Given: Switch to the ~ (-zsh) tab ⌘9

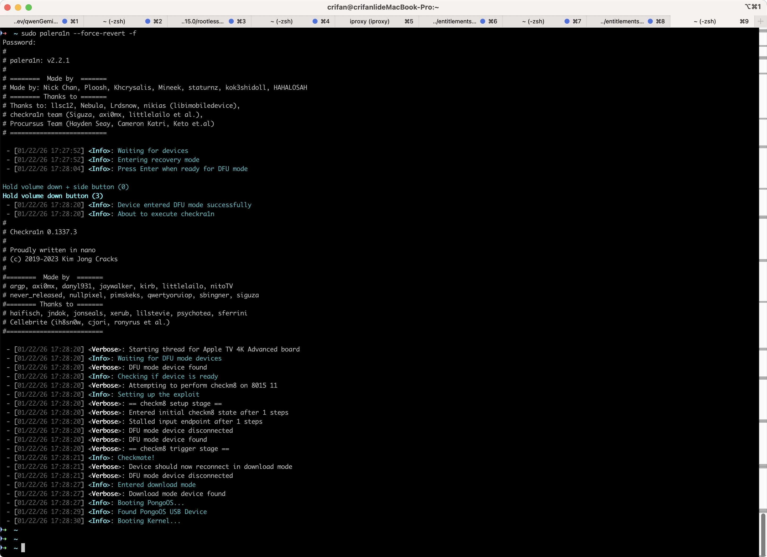Looking at the screenshot, I should [x=713, y=21].
